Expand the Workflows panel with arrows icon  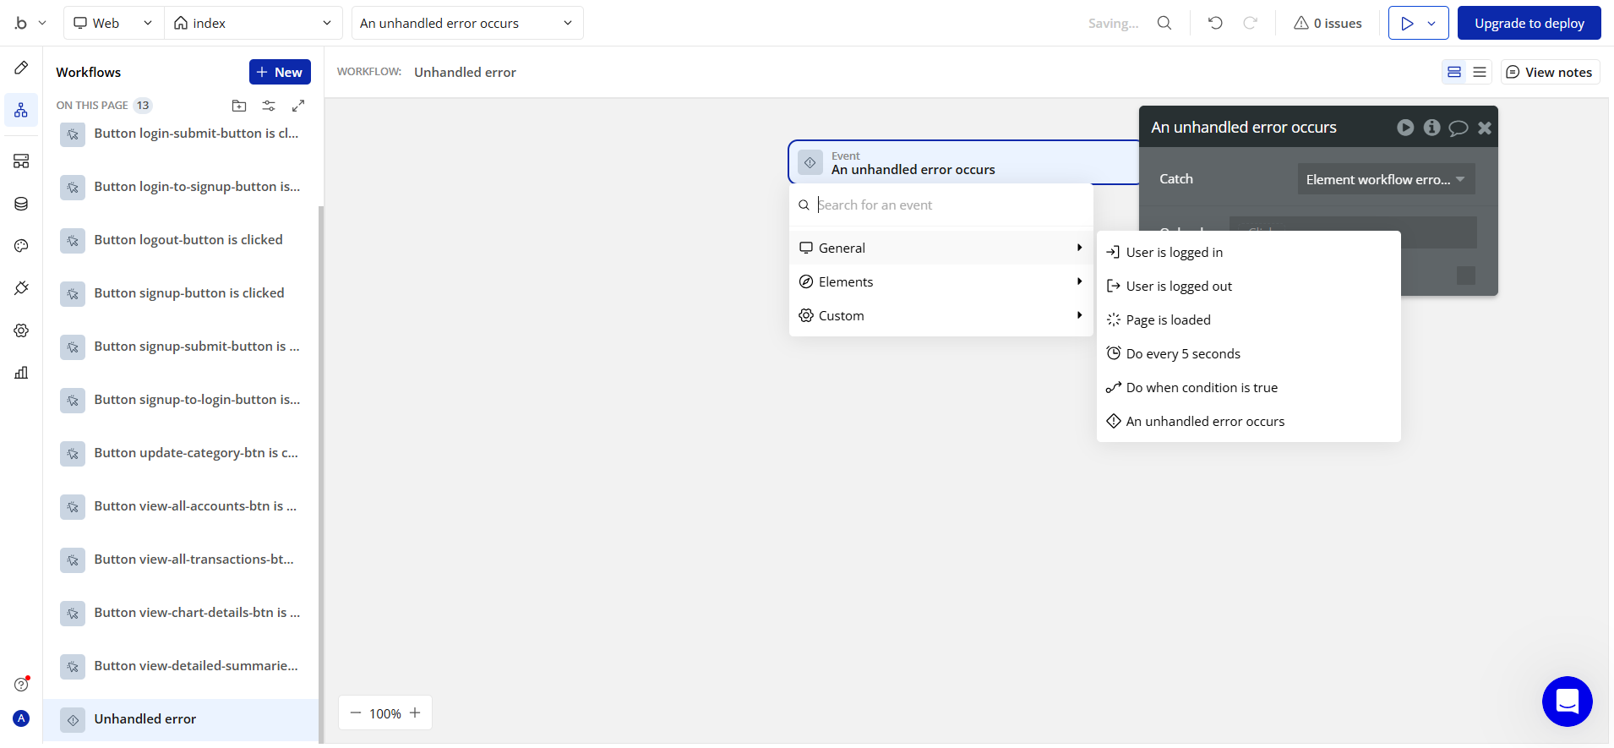click(x=298, y=106)
